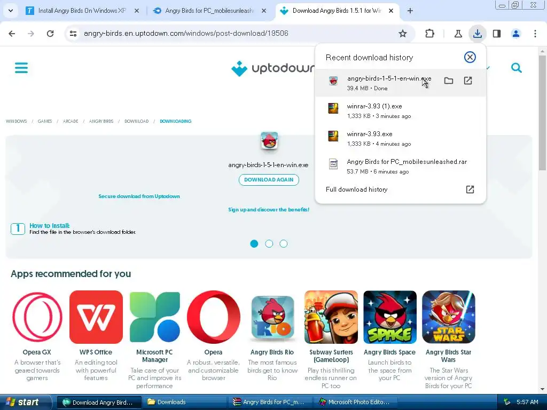Viewport: 547px width, 410px height.
Task: Click the browser forward arrow
Action: pyautogui.click(x=31, y=34)
